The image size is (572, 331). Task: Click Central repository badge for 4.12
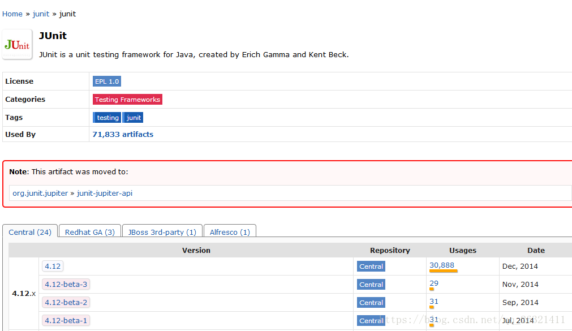coord(371,266)
